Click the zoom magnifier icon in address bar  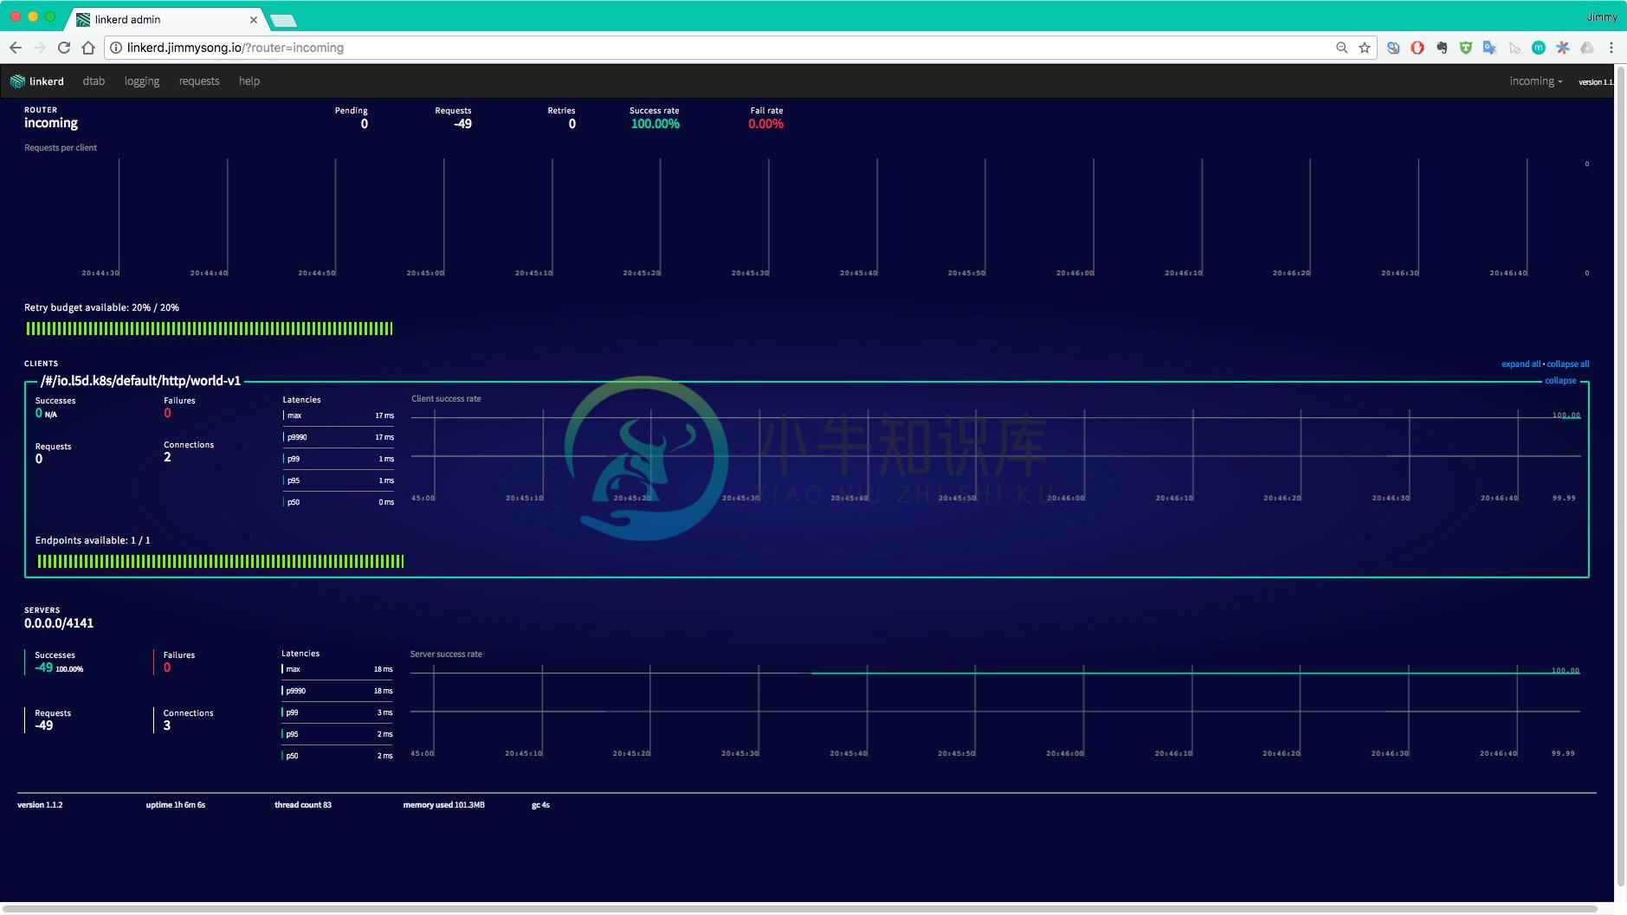click(x=1341, y=48)
